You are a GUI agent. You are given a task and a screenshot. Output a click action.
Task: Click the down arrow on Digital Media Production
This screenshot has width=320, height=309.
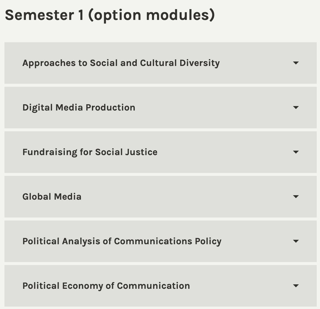296,108
